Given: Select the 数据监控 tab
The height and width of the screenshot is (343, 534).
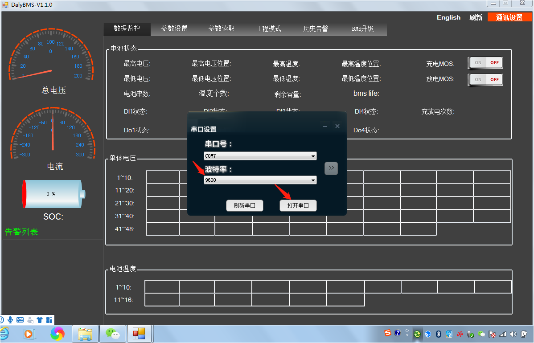Looking at the screenshot, I should pyautogui.click(x=127, y=29).
